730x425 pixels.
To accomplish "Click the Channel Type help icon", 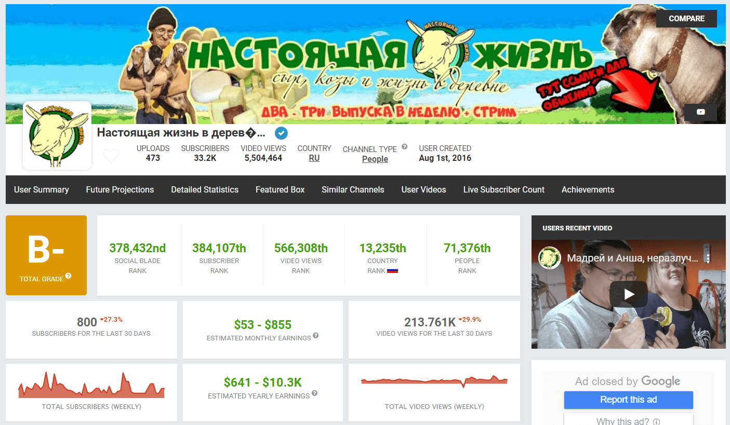I will click(x=404, y=147).
